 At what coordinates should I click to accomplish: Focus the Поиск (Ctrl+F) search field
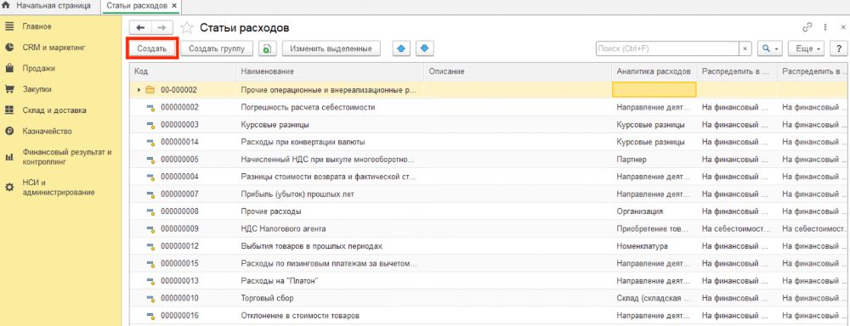click(667, 48)
